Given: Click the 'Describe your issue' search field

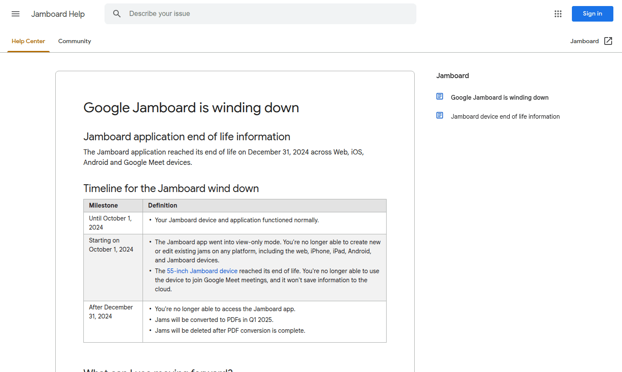Looking at the screenshot, I should click(259, 13).
